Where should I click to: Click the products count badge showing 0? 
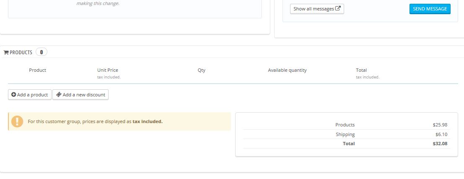coord(41,52)
